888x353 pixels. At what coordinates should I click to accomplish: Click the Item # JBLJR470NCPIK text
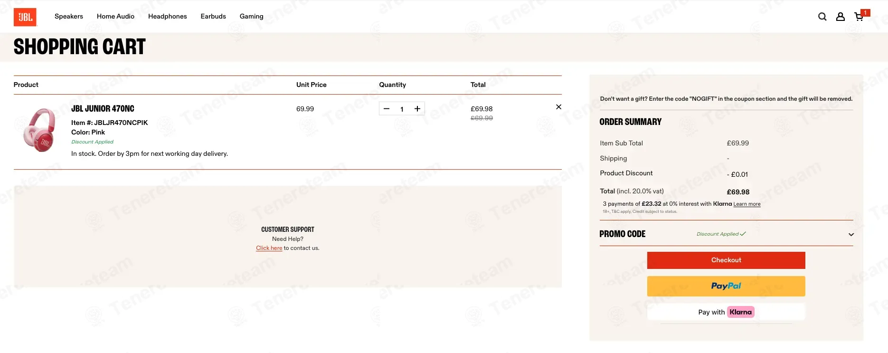point(110,123)
